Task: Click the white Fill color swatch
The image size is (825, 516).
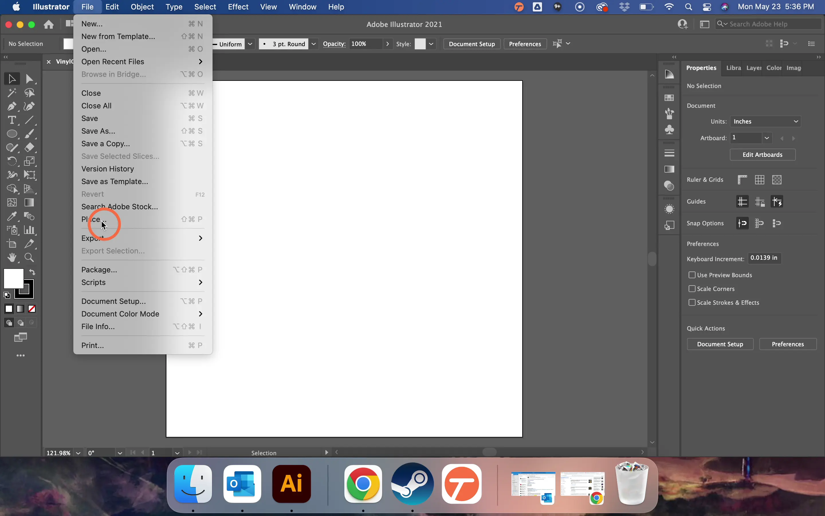Action: tap(13, 278)
